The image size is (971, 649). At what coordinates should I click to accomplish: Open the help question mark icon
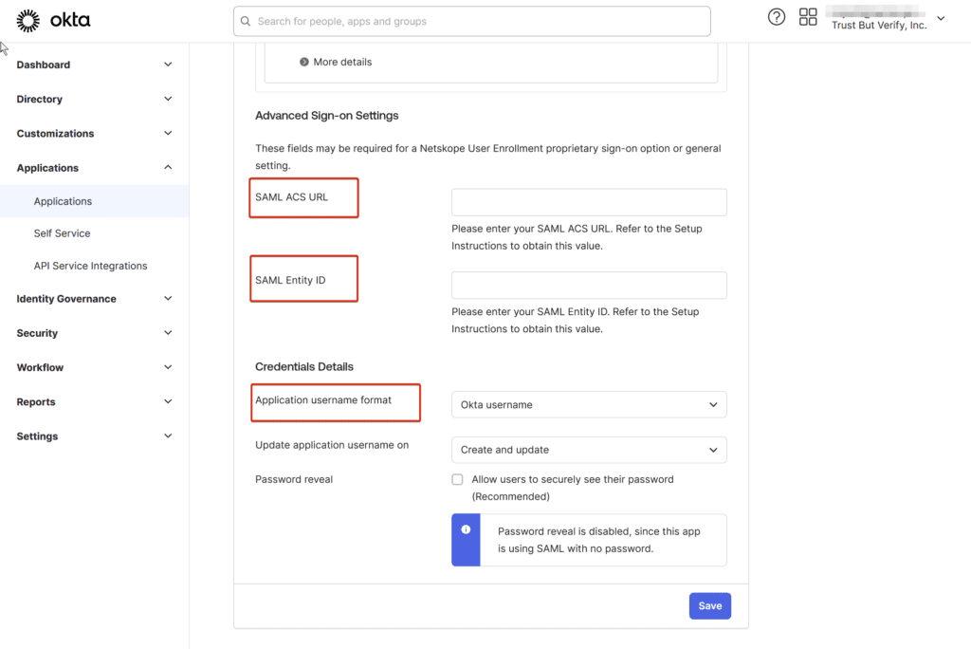(777, 17)
